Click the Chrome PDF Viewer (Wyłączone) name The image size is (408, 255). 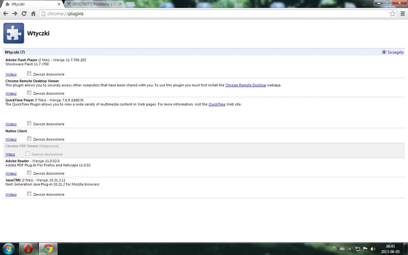click(x=32, y=146)
